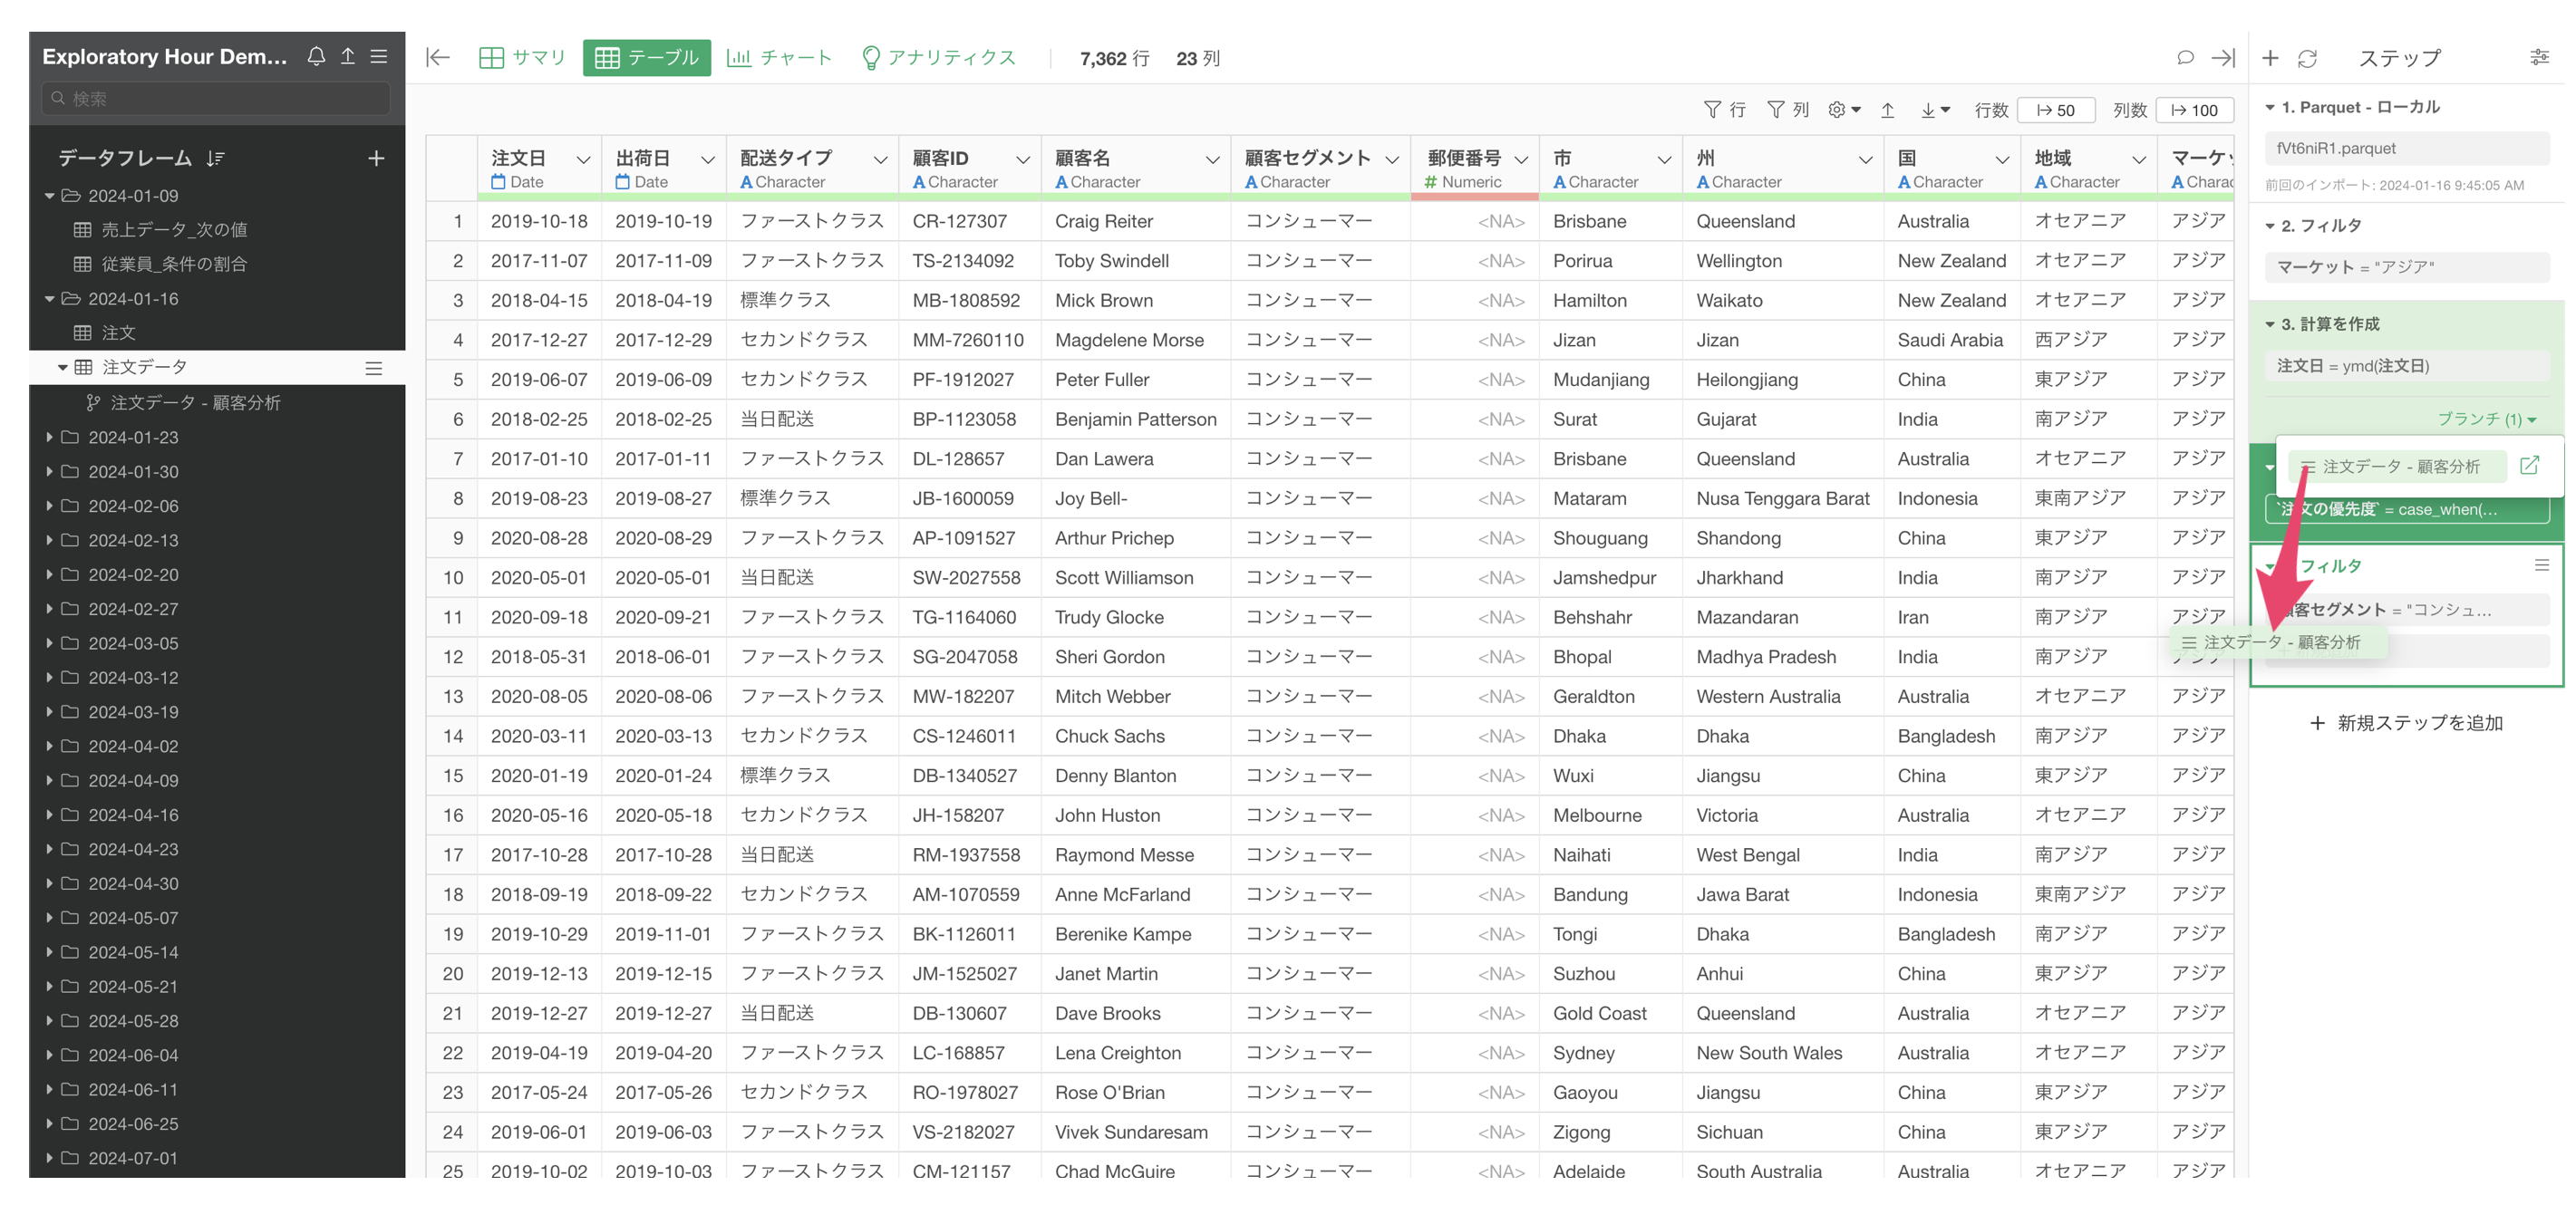Image resolution: width=2576 pixels, height=1205 pixels.
Task: Open 国 column header dropdown
Action: pyautogui.click(x=2002, y=159)
